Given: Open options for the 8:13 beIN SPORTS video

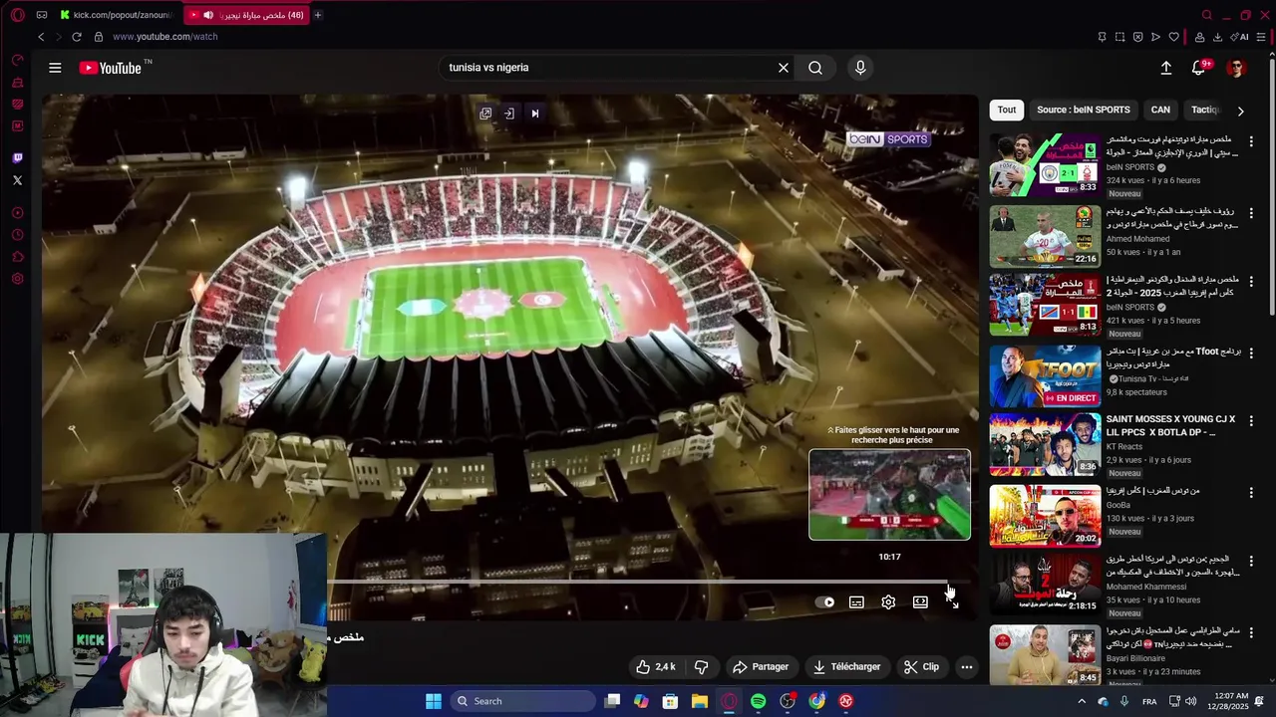Looking at the screenshot, I should point(1251,282).
